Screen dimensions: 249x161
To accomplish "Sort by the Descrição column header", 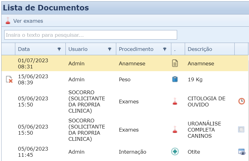I will pyautogui.click(x=200, y=49).
